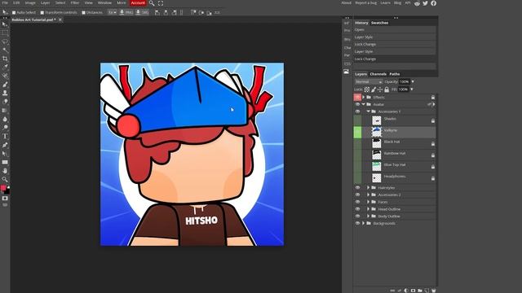Switch to the Channels tab

point(378,74)
